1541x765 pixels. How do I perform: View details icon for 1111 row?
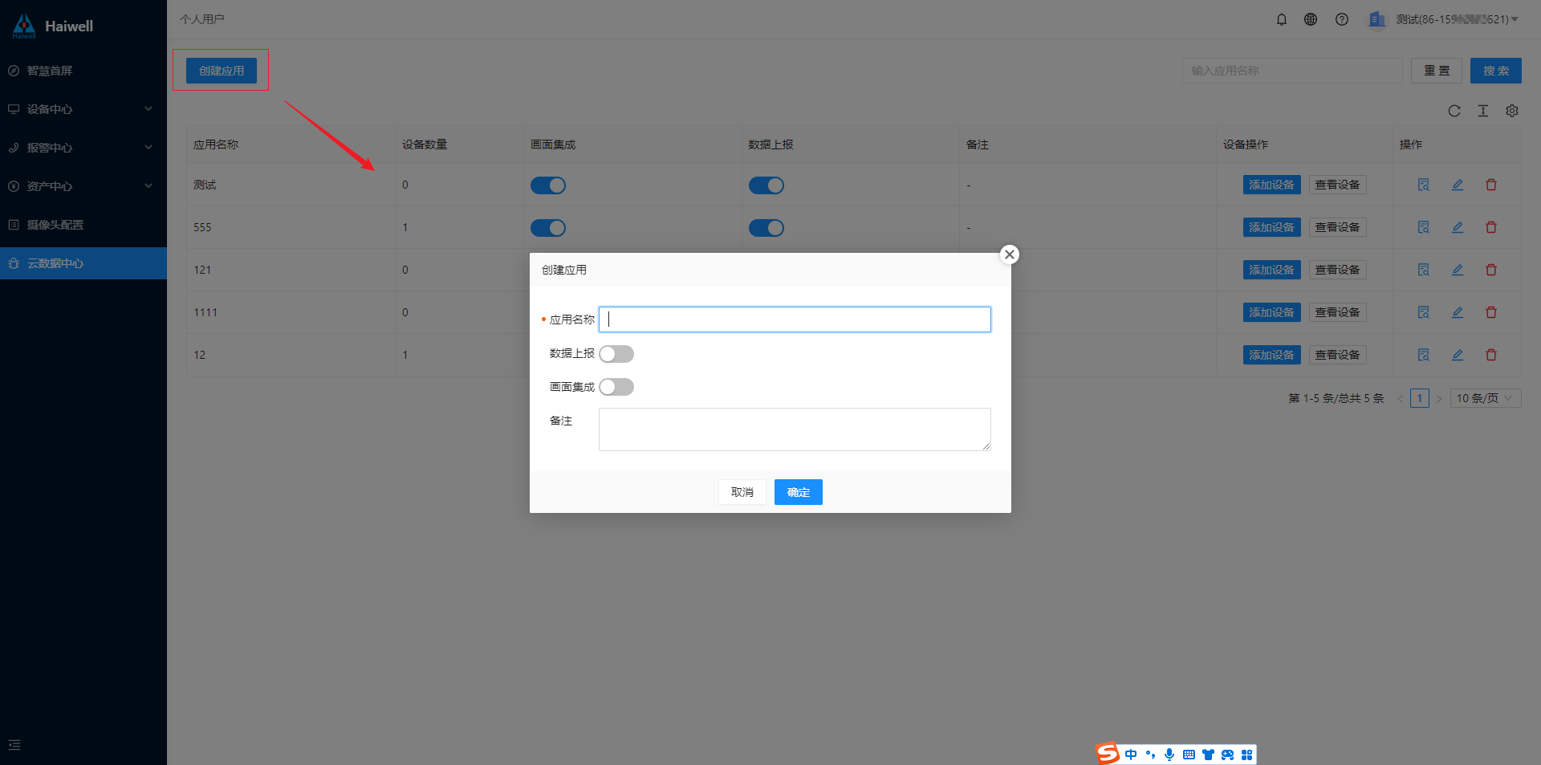click(x=1424, y=312)
